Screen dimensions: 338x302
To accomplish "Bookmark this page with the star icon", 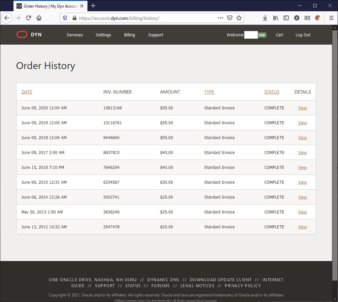I will (x=239, y=18).
